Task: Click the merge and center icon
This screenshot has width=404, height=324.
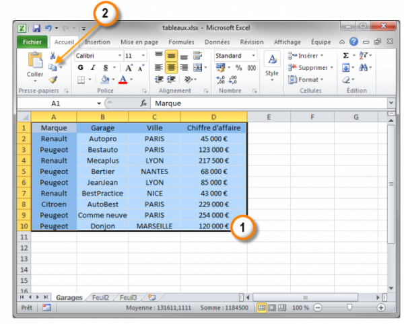Action: click(x=197, y=68)
